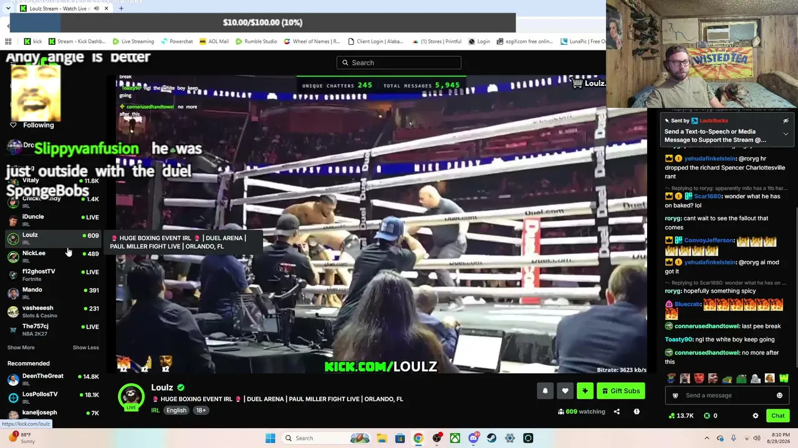Open Windows Start menu
Image resolution: width=798 pixels, height=448 pixels.
(x=270, y=438)
